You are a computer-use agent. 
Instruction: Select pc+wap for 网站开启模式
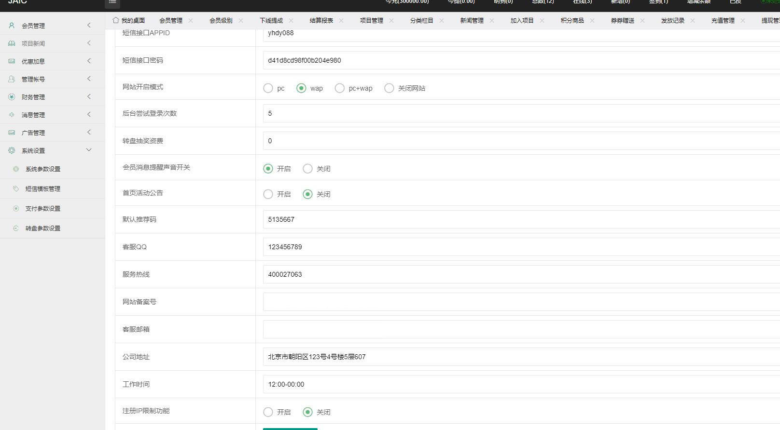pos(340,88)
